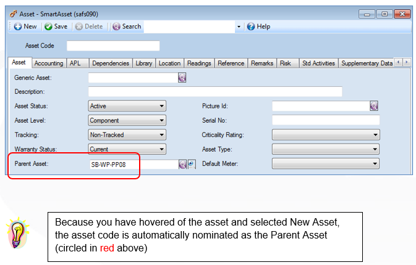Open the Asset Level combo box
416x265 pixels.
[x=127, y=120]
